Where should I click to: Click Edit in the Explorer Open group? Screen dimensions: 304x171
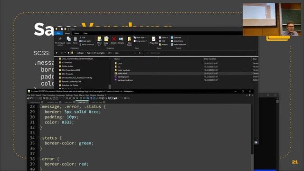pyautogui.click(x=162, y=41)
